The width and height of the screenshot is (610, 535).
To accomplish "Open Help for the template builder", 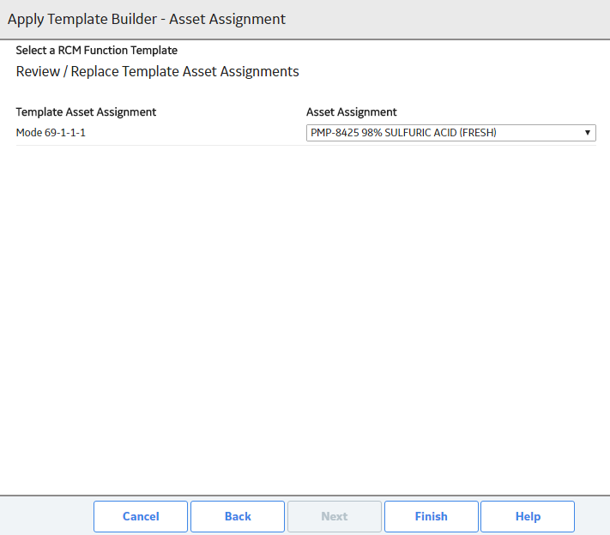I will tap(528, 516).
